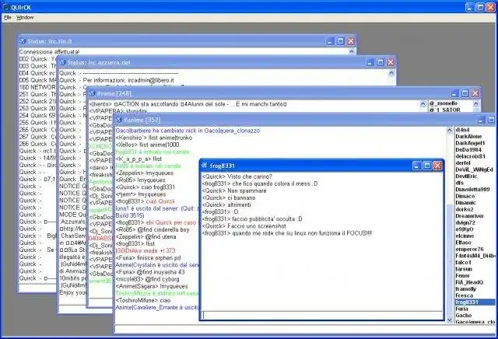Select nick dorko2 in the user list

pos(465,209)
